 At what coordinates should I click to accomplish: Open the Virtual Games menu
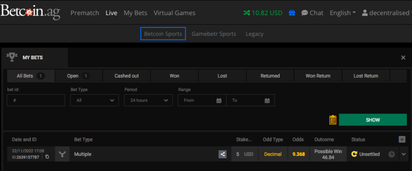174,13
